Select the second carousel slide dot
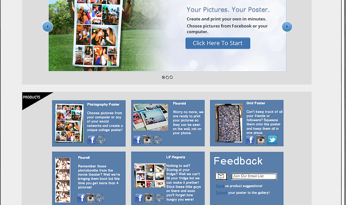This screenshot has height=205, width=346. (x=167, y=77)
